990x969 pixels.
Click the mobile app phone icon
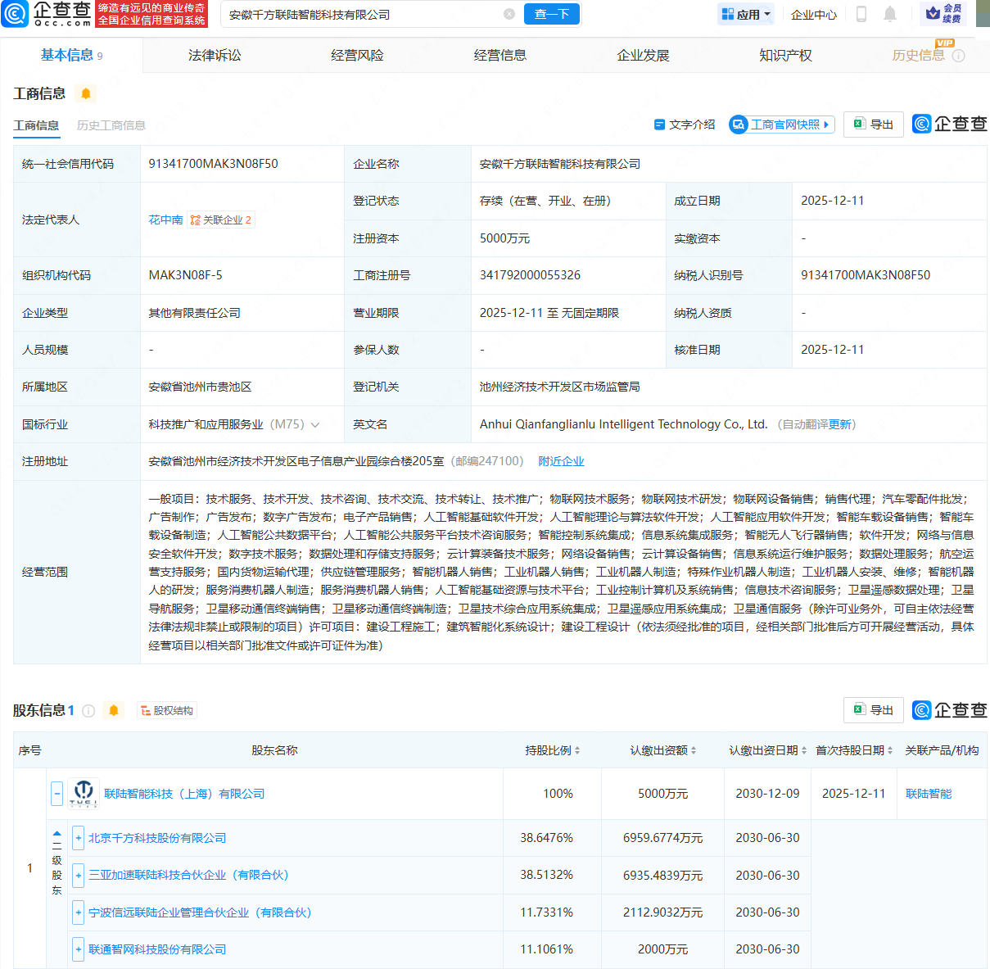click(x=861, y=14)
